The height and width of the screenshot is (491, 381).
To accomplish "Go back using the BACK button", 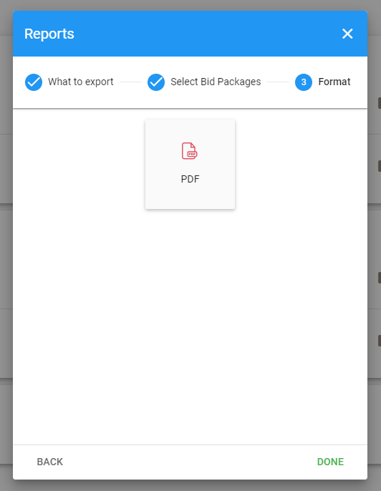I will pos(50,462).
